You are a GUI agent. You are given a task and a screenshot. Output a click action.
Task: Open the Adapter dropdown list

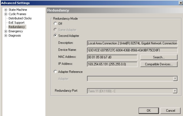[x=175, y=79]
